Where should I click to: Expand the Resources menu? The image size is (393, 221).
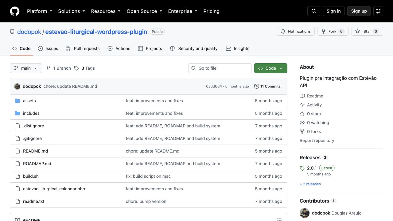click(x=107, y=11)
